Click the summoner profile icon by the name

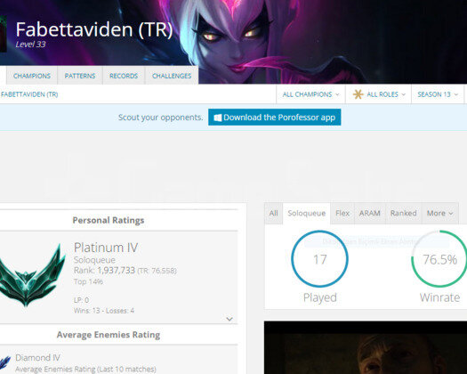pyautogui.click(x=4, y=34)
